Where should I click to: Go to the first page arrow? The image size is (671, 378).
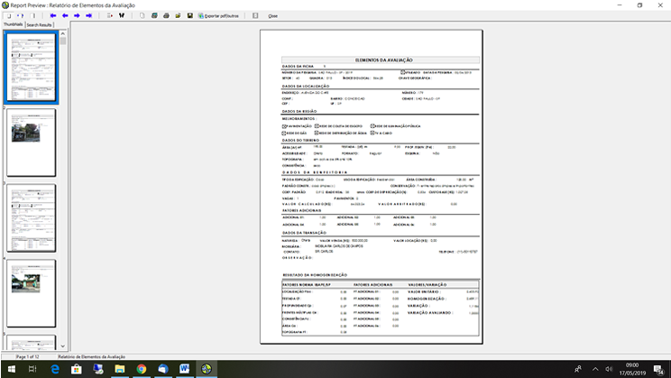53,15
